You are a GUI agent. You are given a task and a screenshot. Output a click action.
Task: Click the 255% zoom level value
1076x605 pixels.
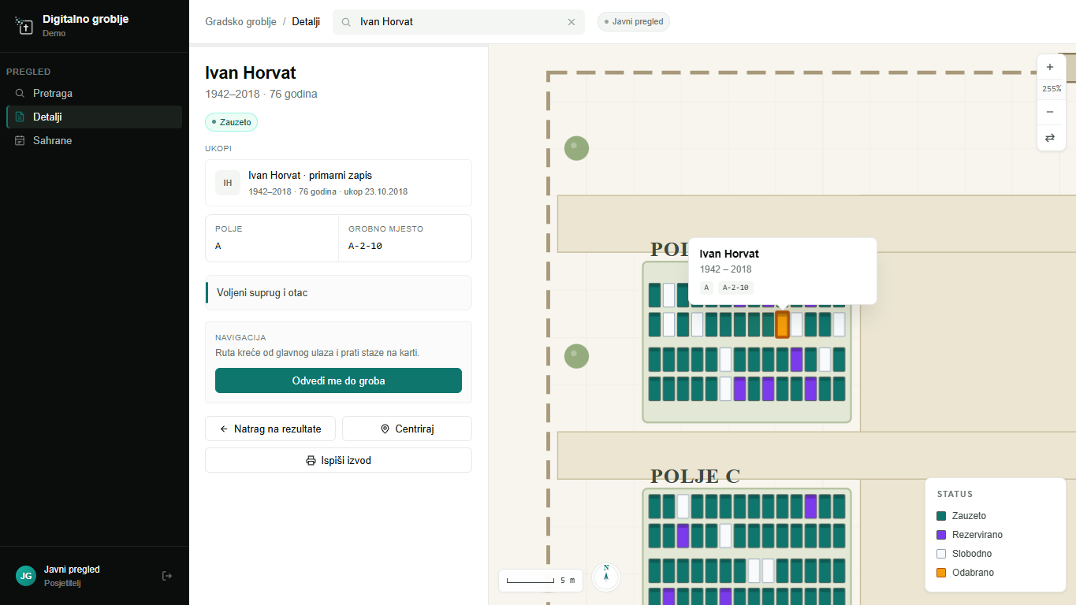pos(1051,89)
